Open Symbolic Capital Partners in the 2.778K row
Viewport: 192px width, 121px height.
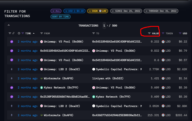(x=119, y=69)
